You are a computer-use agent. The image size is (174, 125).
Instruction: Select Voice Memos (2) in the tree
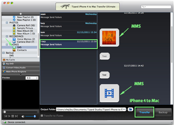(26, 39)
